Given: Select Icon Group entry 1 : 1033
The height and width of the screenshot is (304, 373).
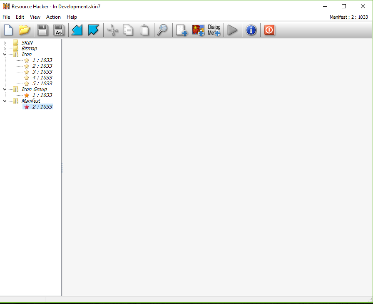Looking at the screenshot, I should [42, 95].
